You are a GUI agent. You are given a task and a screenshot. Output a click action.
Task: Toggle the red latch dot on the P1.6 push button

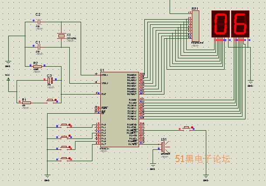point(70,147)
